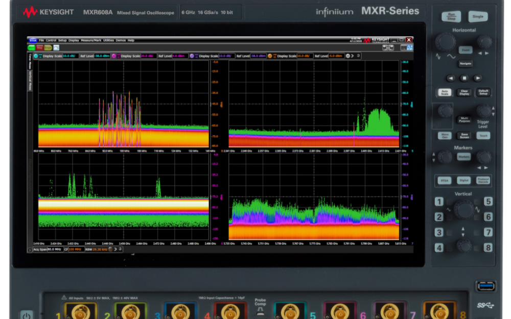The image size is (511, 319).
Task: Click the Protocol Decode key
Action: click(x=483, y=180)
